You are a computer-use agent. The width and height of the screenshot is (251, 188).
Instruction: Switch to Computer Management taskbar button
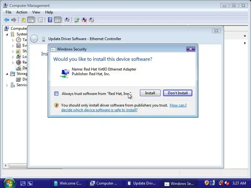click(105, 183)
